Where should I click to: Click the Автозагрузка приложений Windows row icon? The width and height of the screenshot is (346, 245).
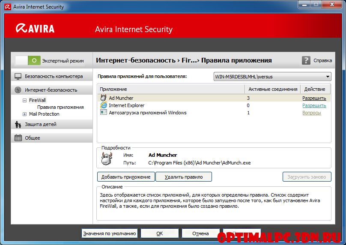[x=103, y=112]
